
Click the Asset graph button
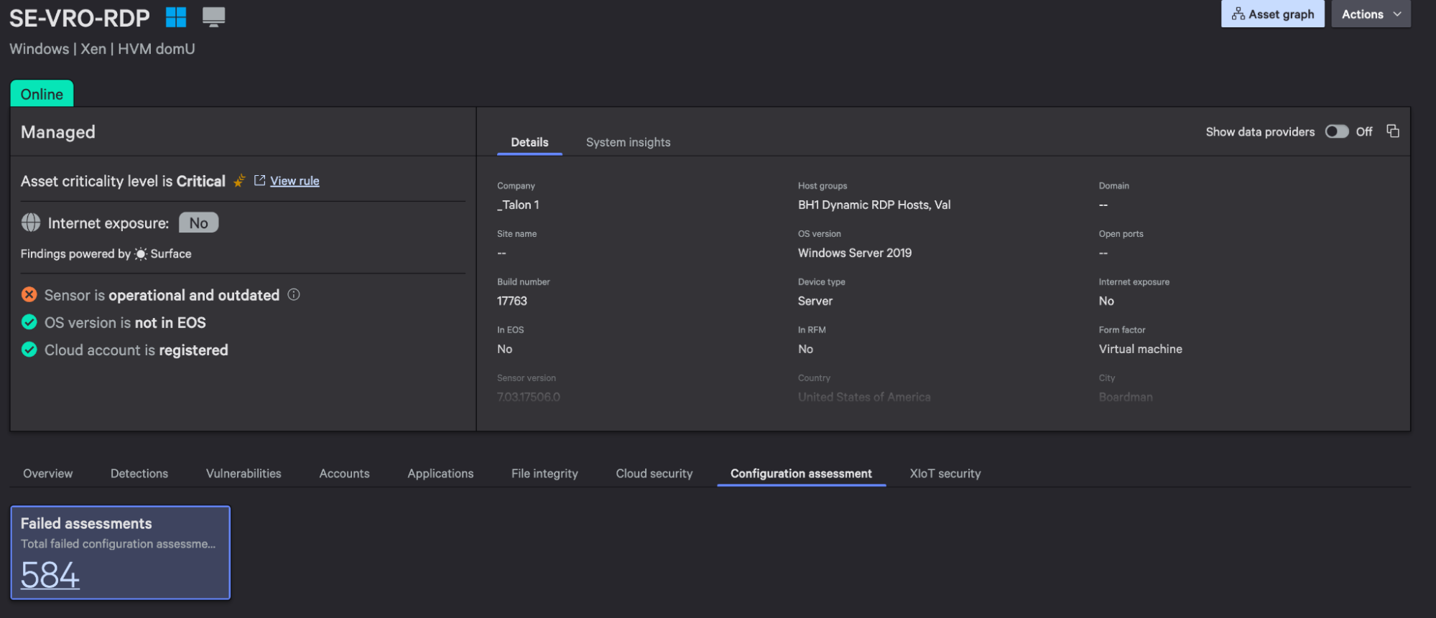click(1272, 14)
